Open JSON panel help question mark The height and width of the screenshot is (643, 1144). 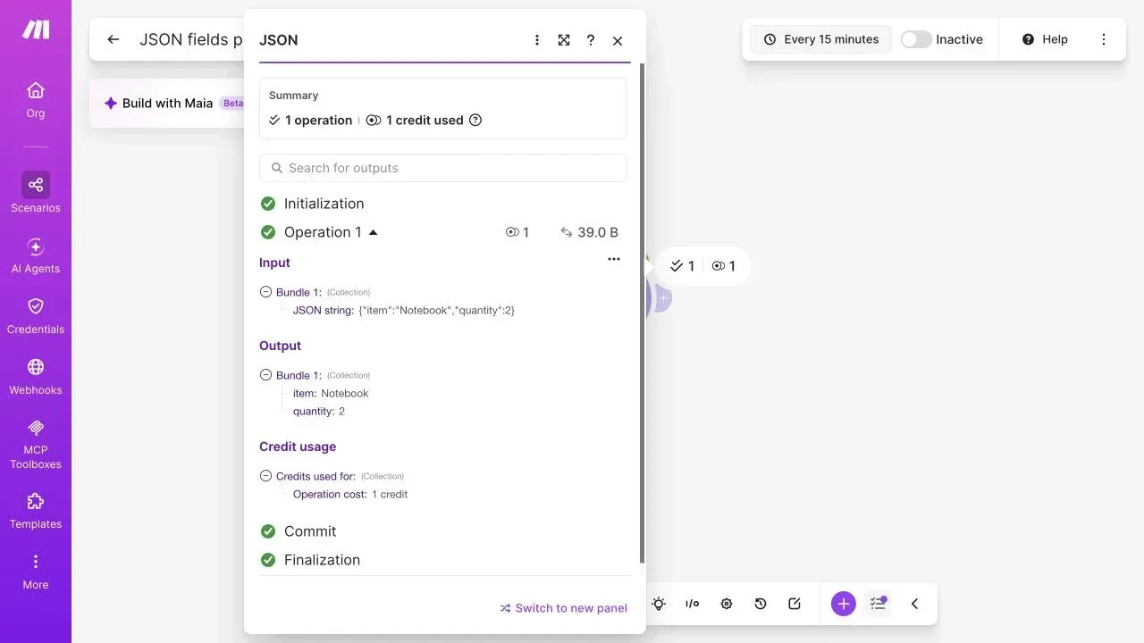[x=591, y=40]
